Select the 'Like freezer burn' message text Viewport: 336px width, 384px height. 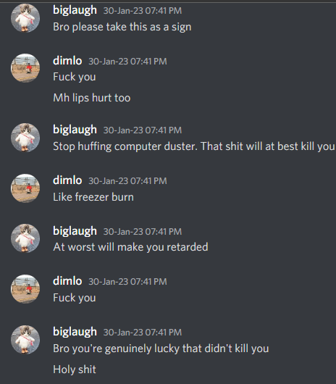pyautogui.click(x=93, y=197)
